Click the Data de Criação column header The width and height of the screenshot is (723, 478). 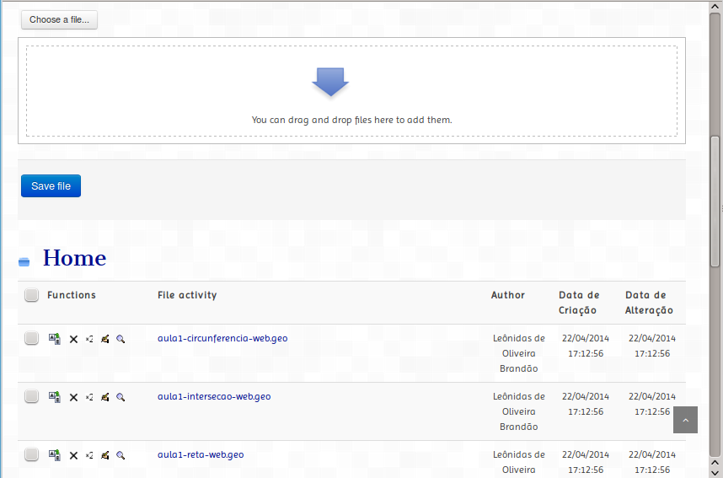579,303
